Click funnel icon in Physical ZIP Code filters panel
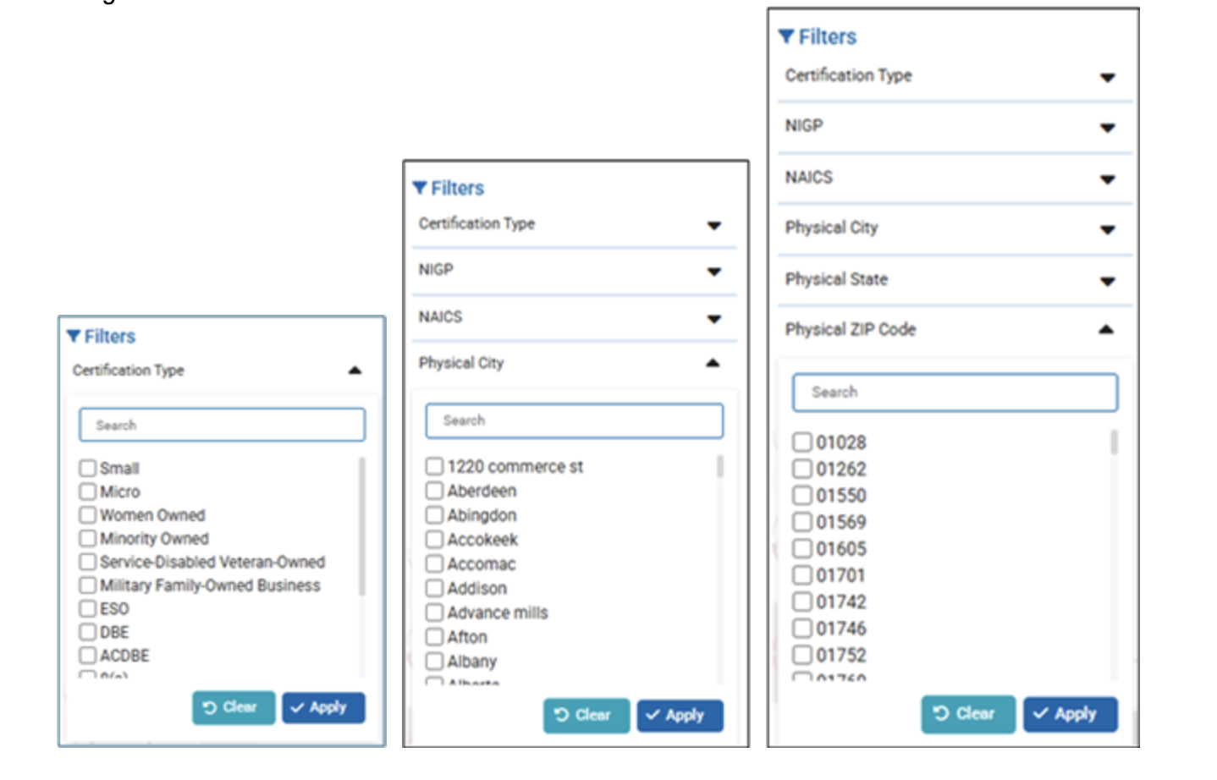 point(786,36)
